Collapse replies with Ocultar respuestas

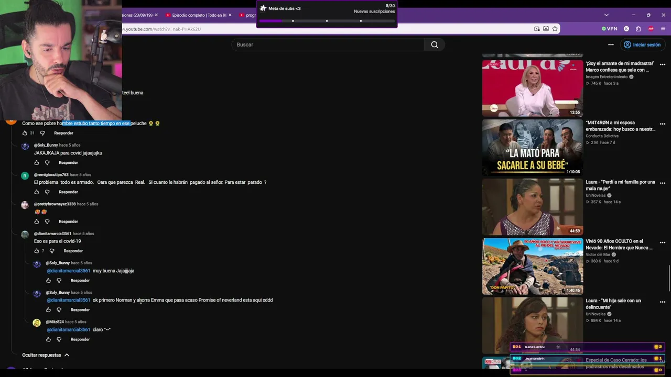tap(46, 355)
